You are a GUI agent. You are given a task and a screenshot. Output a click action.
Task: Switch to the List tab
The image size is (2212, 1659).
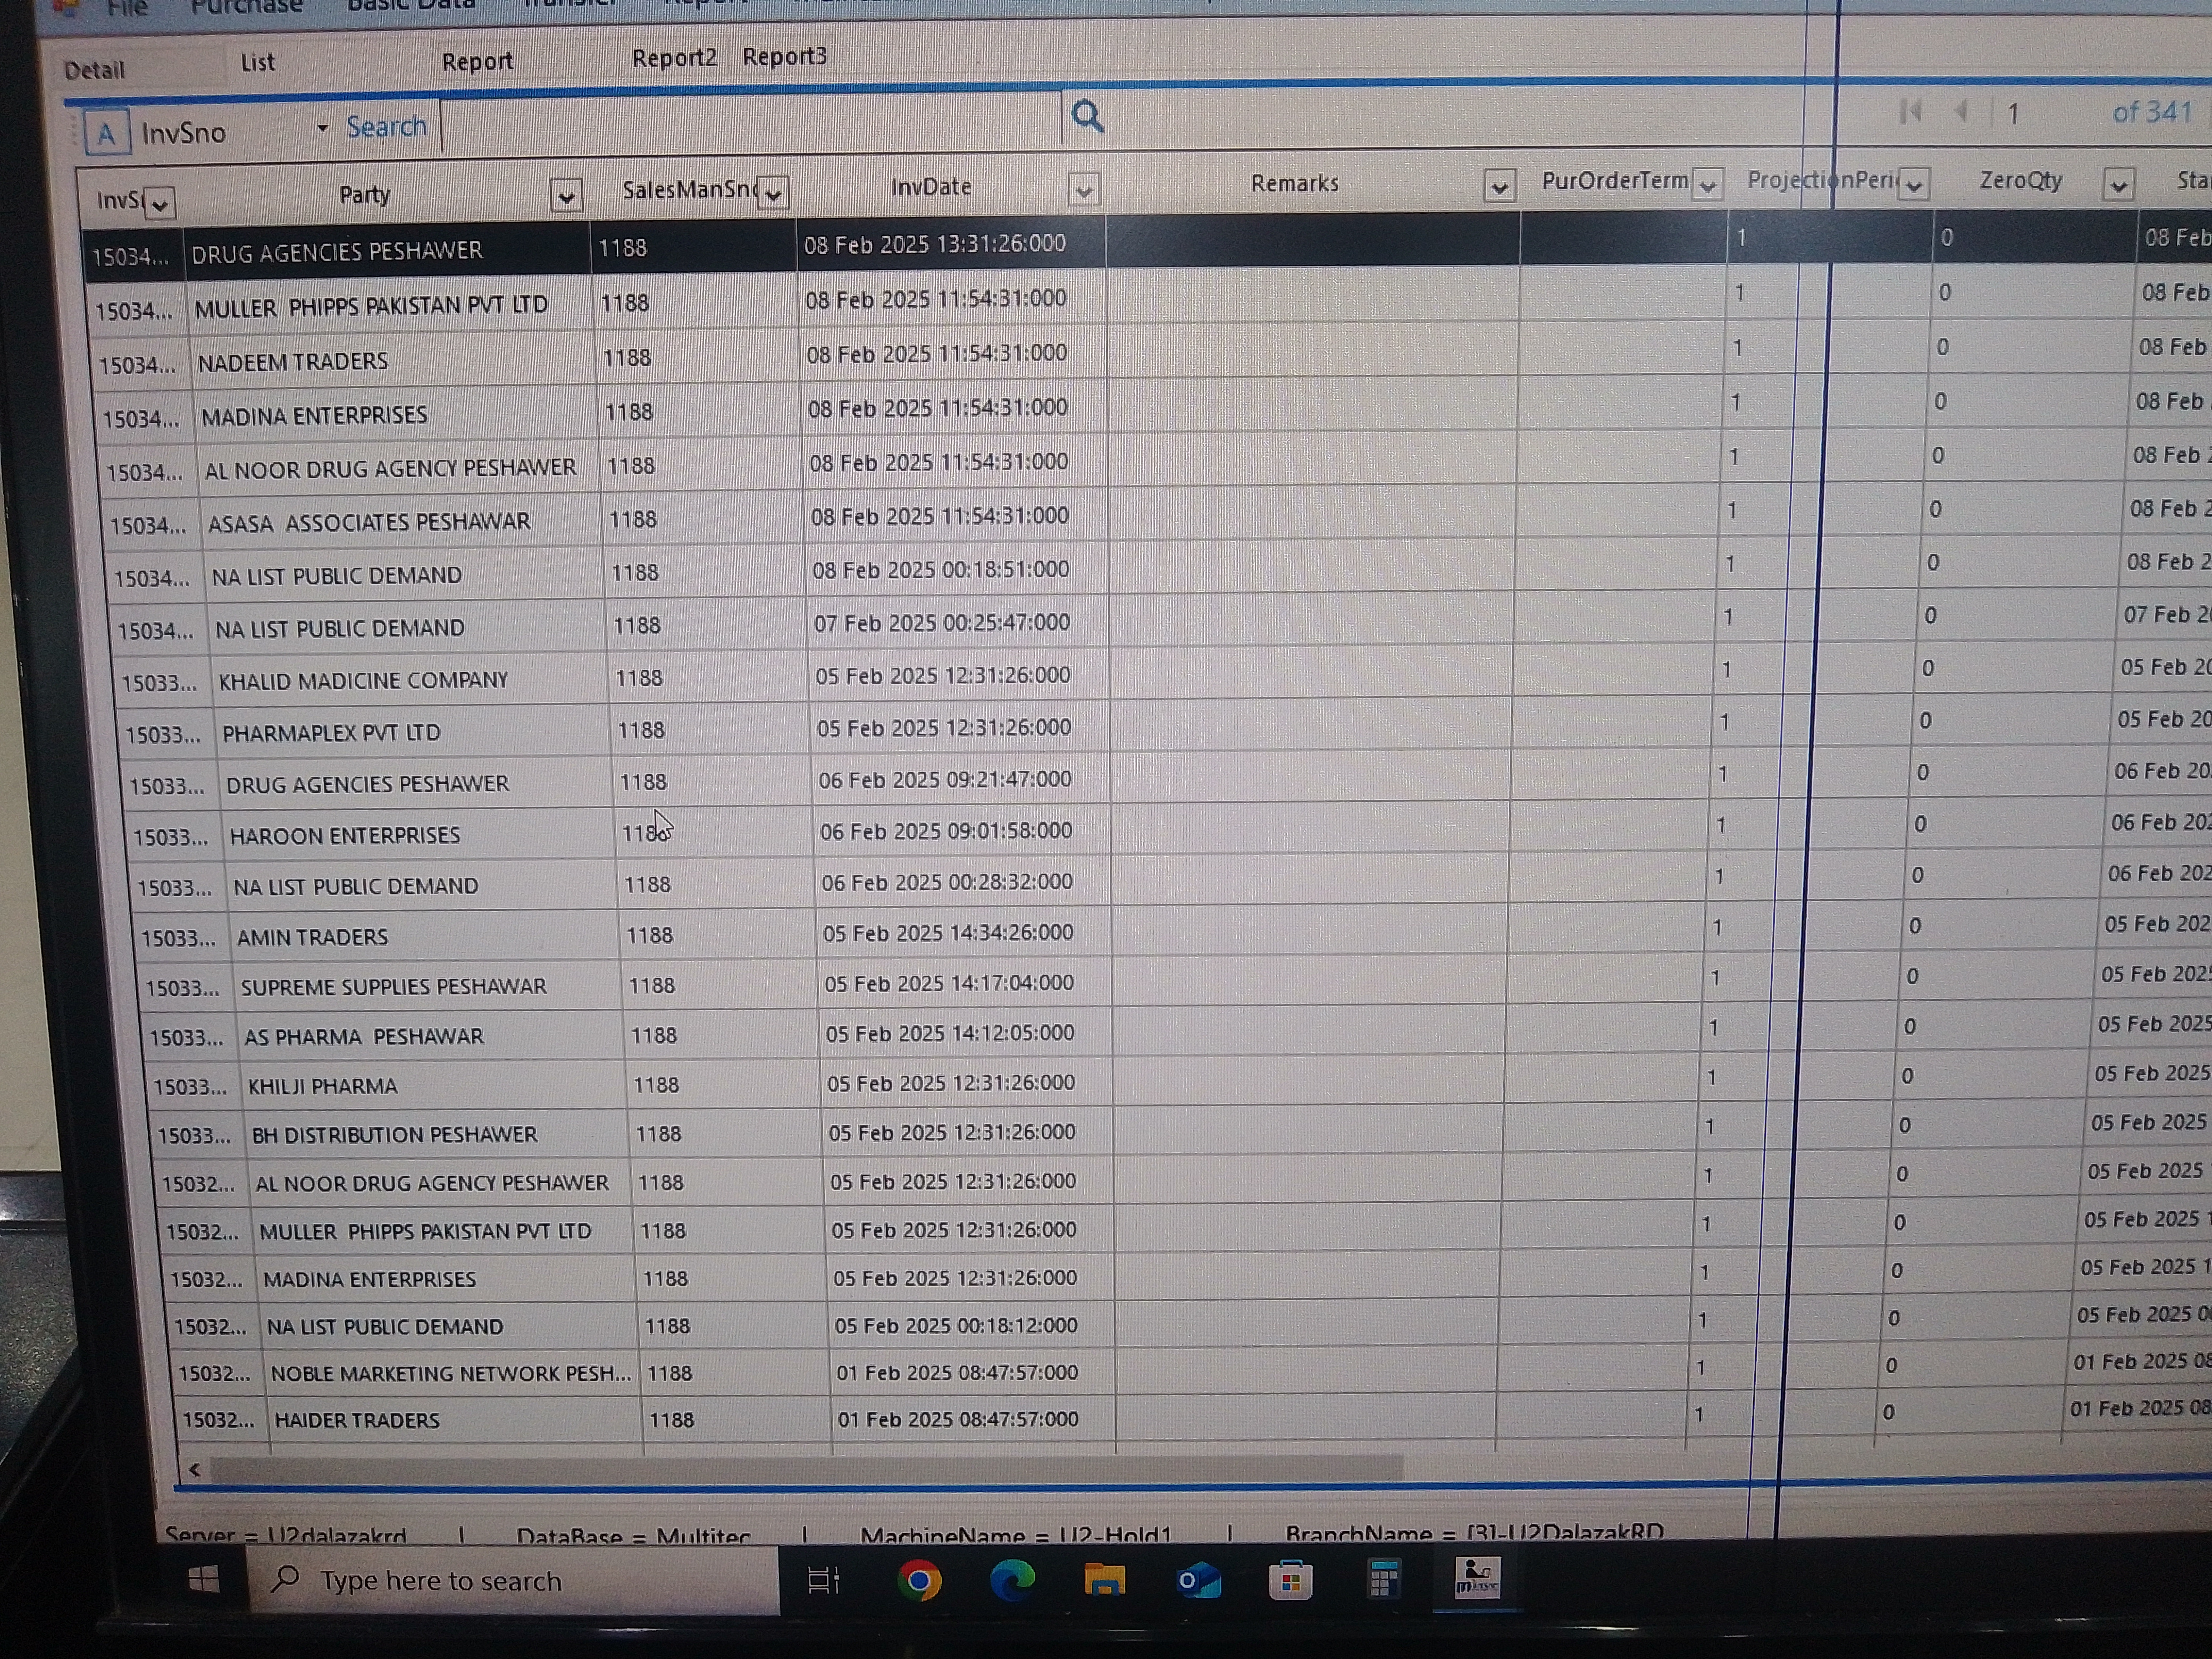(x=257, y=63)
